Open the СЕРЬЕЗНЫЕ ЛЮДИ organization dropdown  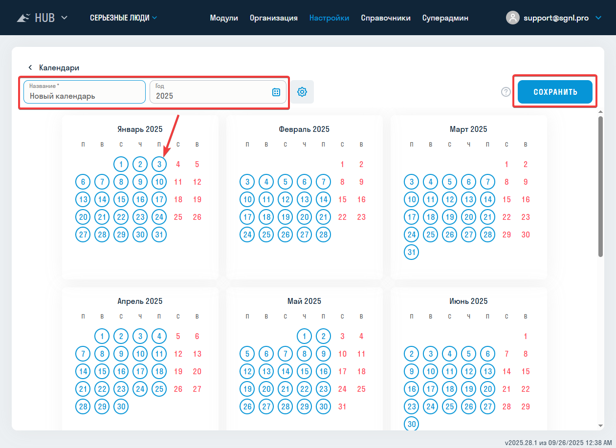tap(124, 18)
